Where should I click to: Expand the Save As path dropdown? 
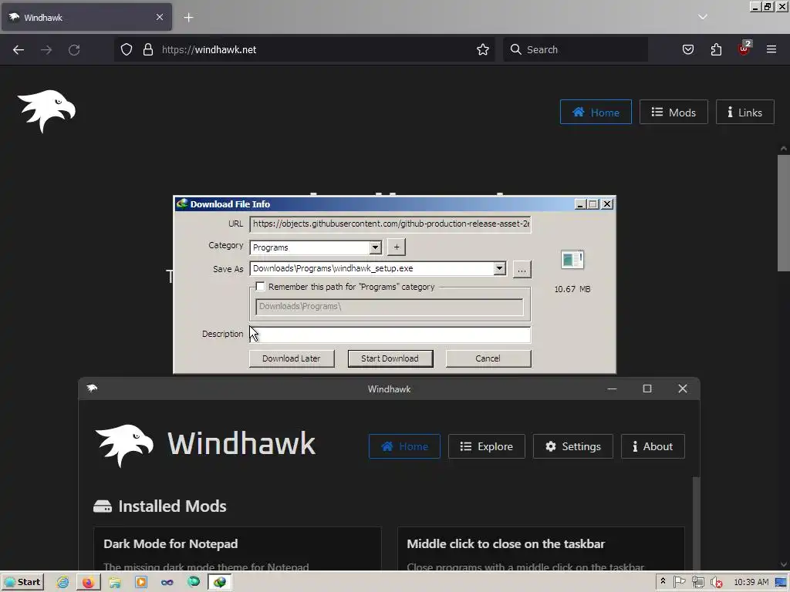[499, 269]
